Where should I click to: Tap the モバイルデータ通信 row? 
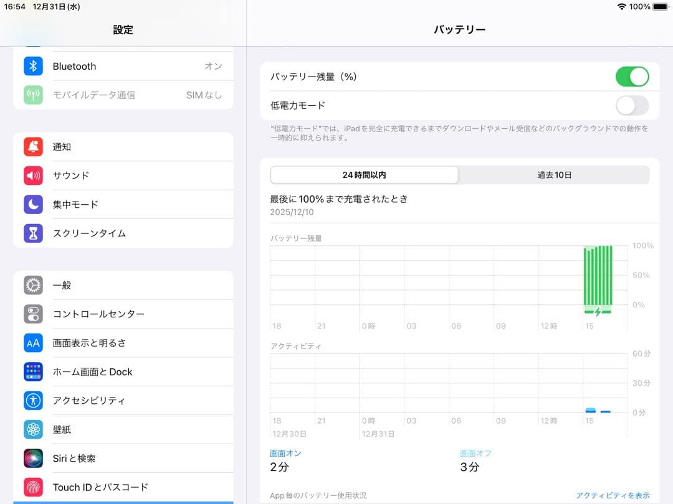(x=123, y=95)
